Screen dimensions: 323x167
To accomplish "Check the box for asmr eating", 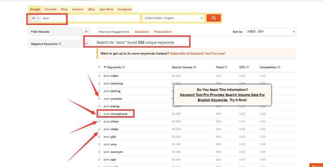I will pos(99,106).
